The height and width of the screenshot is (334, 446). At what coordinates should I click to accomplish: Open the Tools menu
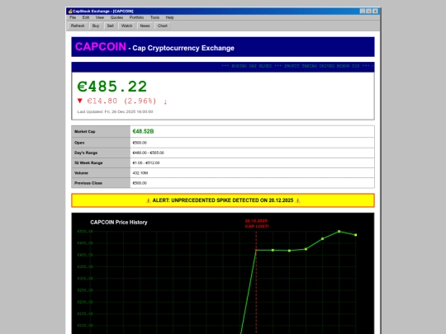point(154,17)
